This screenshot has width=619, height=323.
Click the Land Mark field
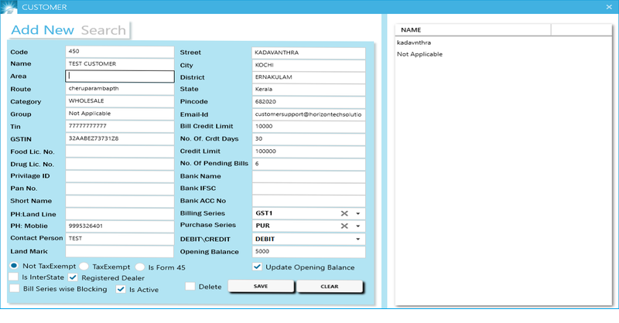click(120, 251)
